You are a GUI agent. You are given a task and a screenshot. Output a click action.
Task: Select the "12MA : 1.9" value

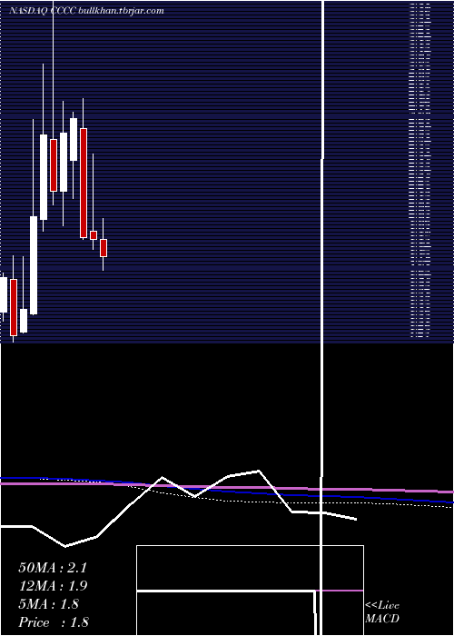coord(53,586)
